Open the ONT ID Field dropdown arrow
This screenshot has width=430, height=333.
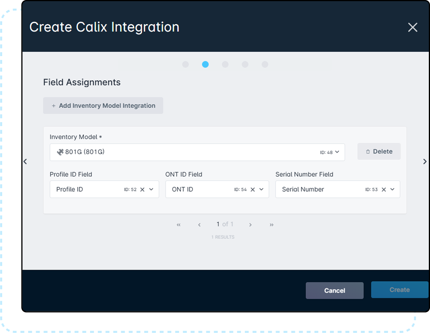click(x=261, y=189)
